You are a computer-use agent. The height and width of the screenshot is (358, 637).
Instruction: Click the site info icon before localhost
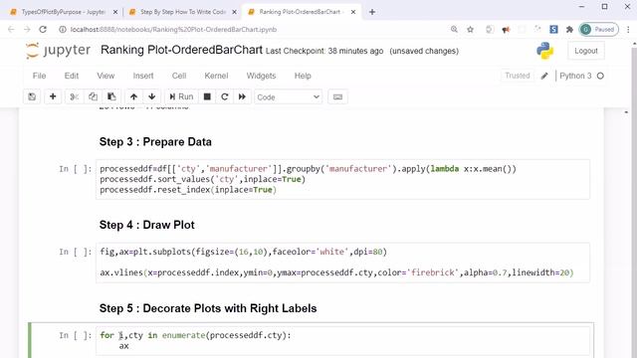point(62,29)
